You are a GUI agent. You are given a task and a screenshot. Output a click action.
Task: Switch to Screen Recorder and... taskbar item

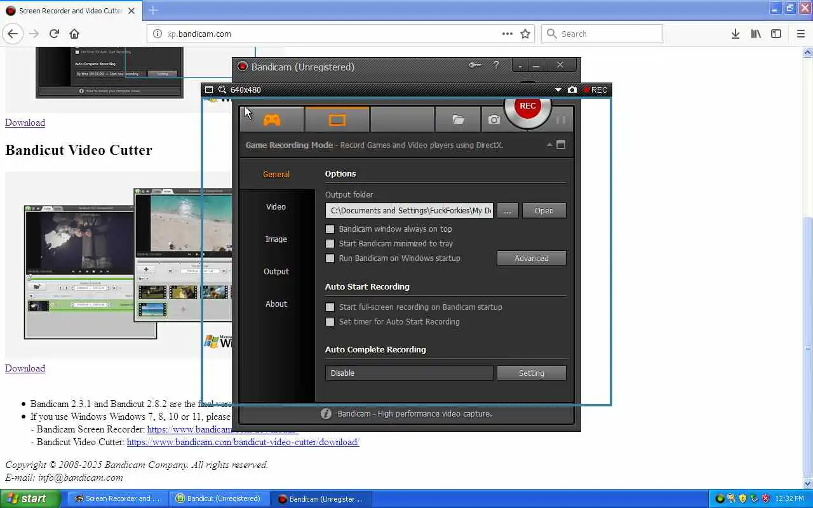click(x=117, y=498)
